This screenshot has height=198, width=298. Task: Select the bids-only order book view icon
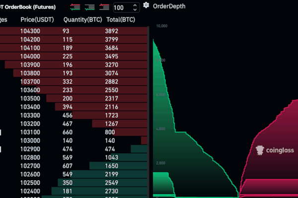pos(90,7)
